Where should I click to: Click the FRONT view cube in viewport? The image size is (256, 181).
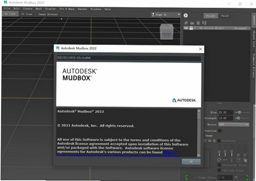[x=166, y=32]
